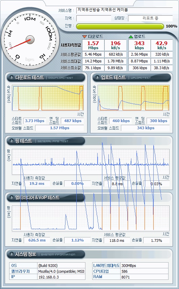Click the green 업로드 up-triangle icon
This screenshot has height=289, width=179.
point(131,37)
